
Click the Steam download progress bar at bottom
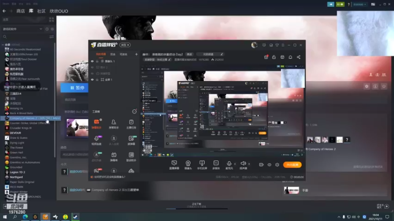(197, 208)
